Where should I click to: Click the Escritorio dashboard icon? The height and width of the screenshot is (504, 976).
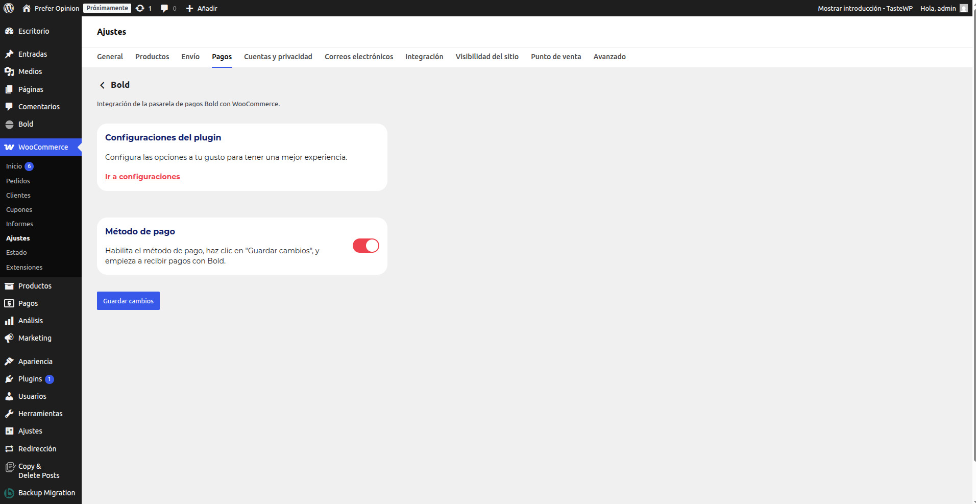[x=9, y=31]
